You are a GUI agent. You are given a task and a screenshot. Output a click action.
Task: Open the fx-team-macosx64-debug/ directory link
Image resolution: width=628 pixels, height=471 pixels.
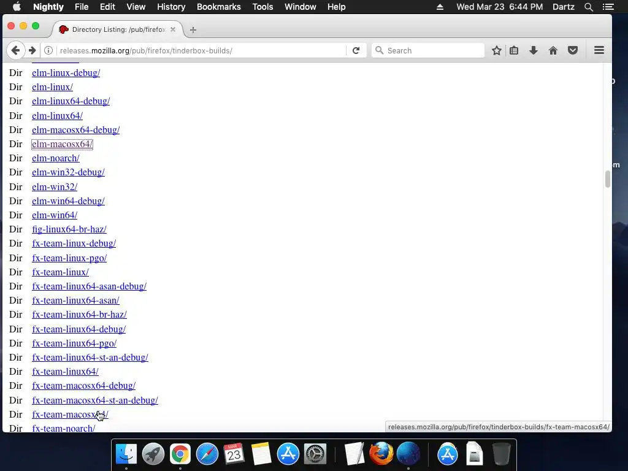pyautogui.click(x=83, y=386)
